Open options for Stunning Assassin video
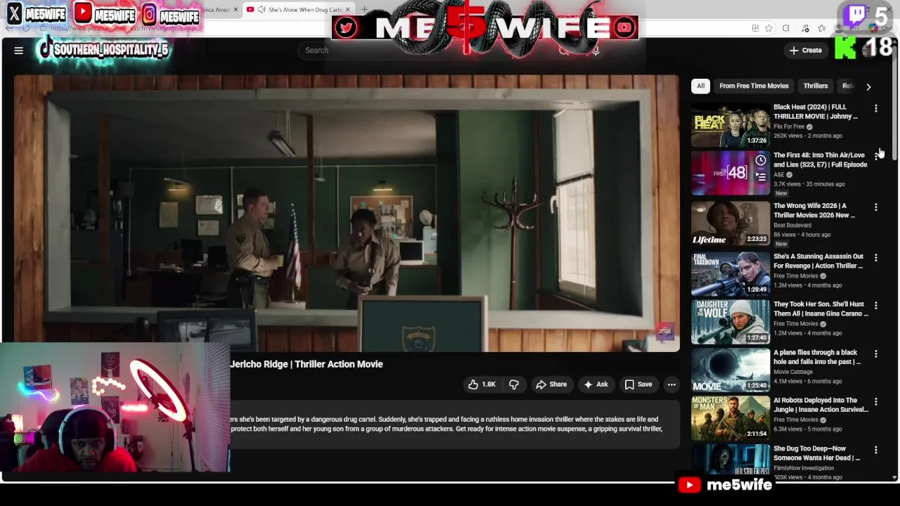Image resolution: width=900 pixels, height=506 pixels. tap(876, 258)
